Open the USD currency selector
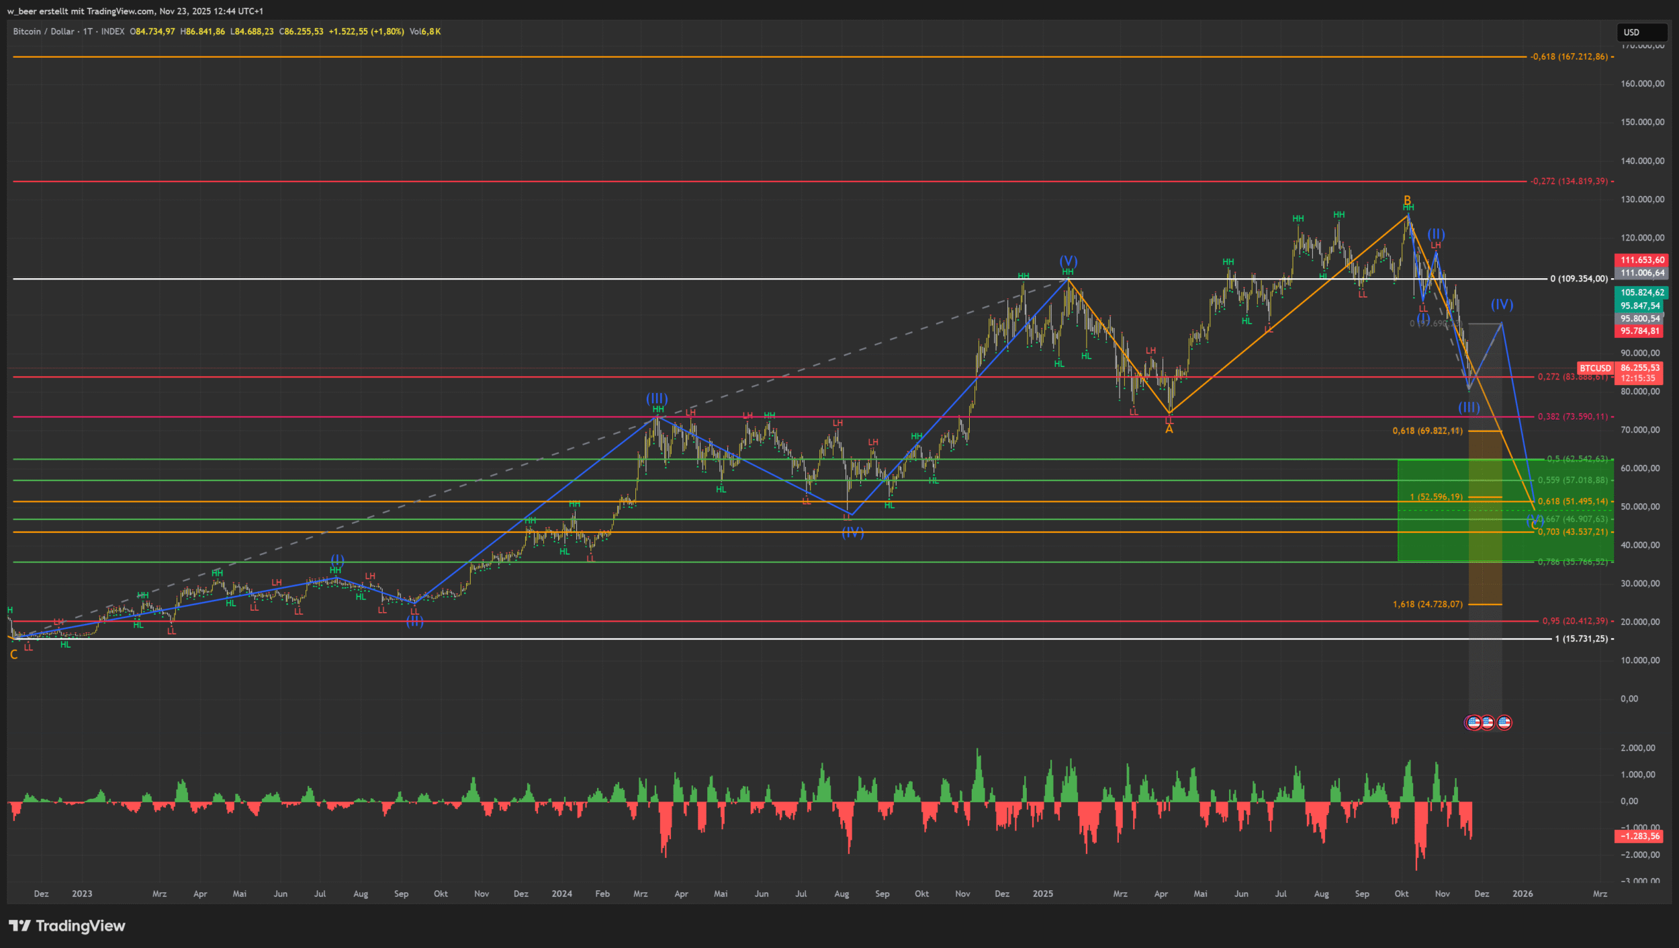1679x948 pixels. [1641, 32]
